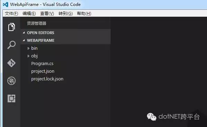Open the Debug view icon
This screenshot has width=207, height=127.
pyautogui.click(x=11, y=81)
